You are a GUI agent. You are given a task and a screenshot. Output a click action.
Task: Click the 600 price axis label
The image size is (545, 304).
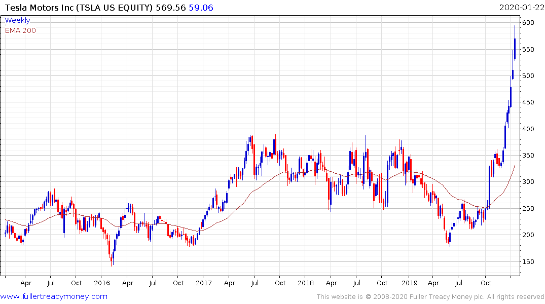pos(528,23)
